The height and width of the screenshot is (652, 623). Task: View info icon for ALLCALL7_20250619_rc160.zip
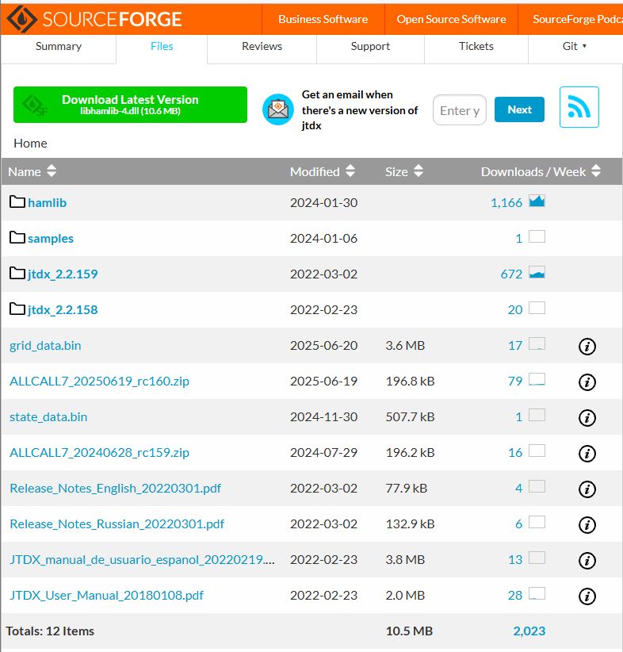pos(587,382)
